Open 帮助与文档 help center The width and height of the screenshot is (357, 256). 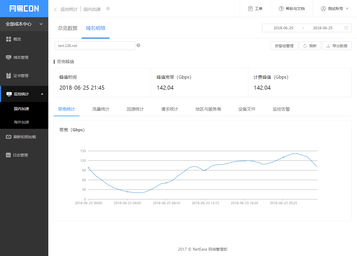[x=292, y=9]
